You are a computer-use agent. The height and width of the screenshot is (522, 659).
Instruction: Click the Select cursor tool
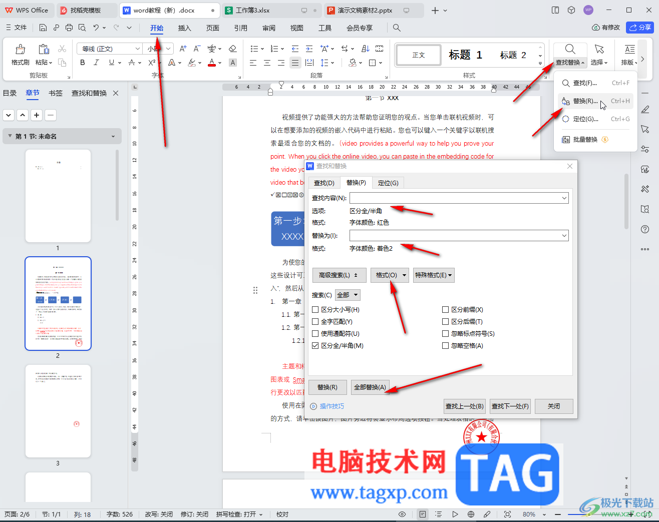point(599,55)
